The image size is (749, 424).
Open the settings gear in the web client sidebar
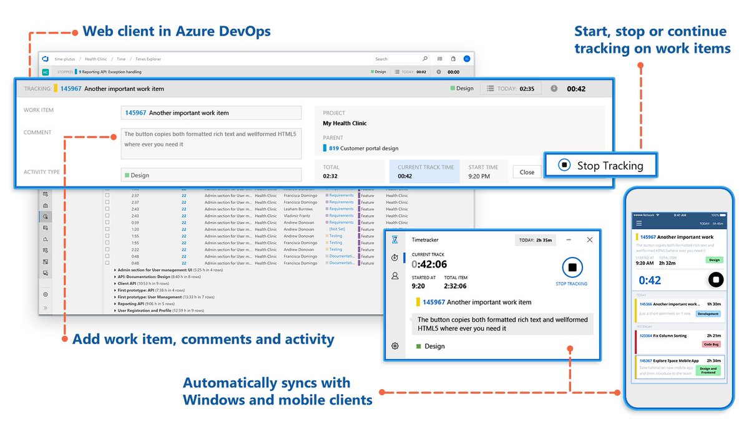pyautogui.click(x=46, y=294)
